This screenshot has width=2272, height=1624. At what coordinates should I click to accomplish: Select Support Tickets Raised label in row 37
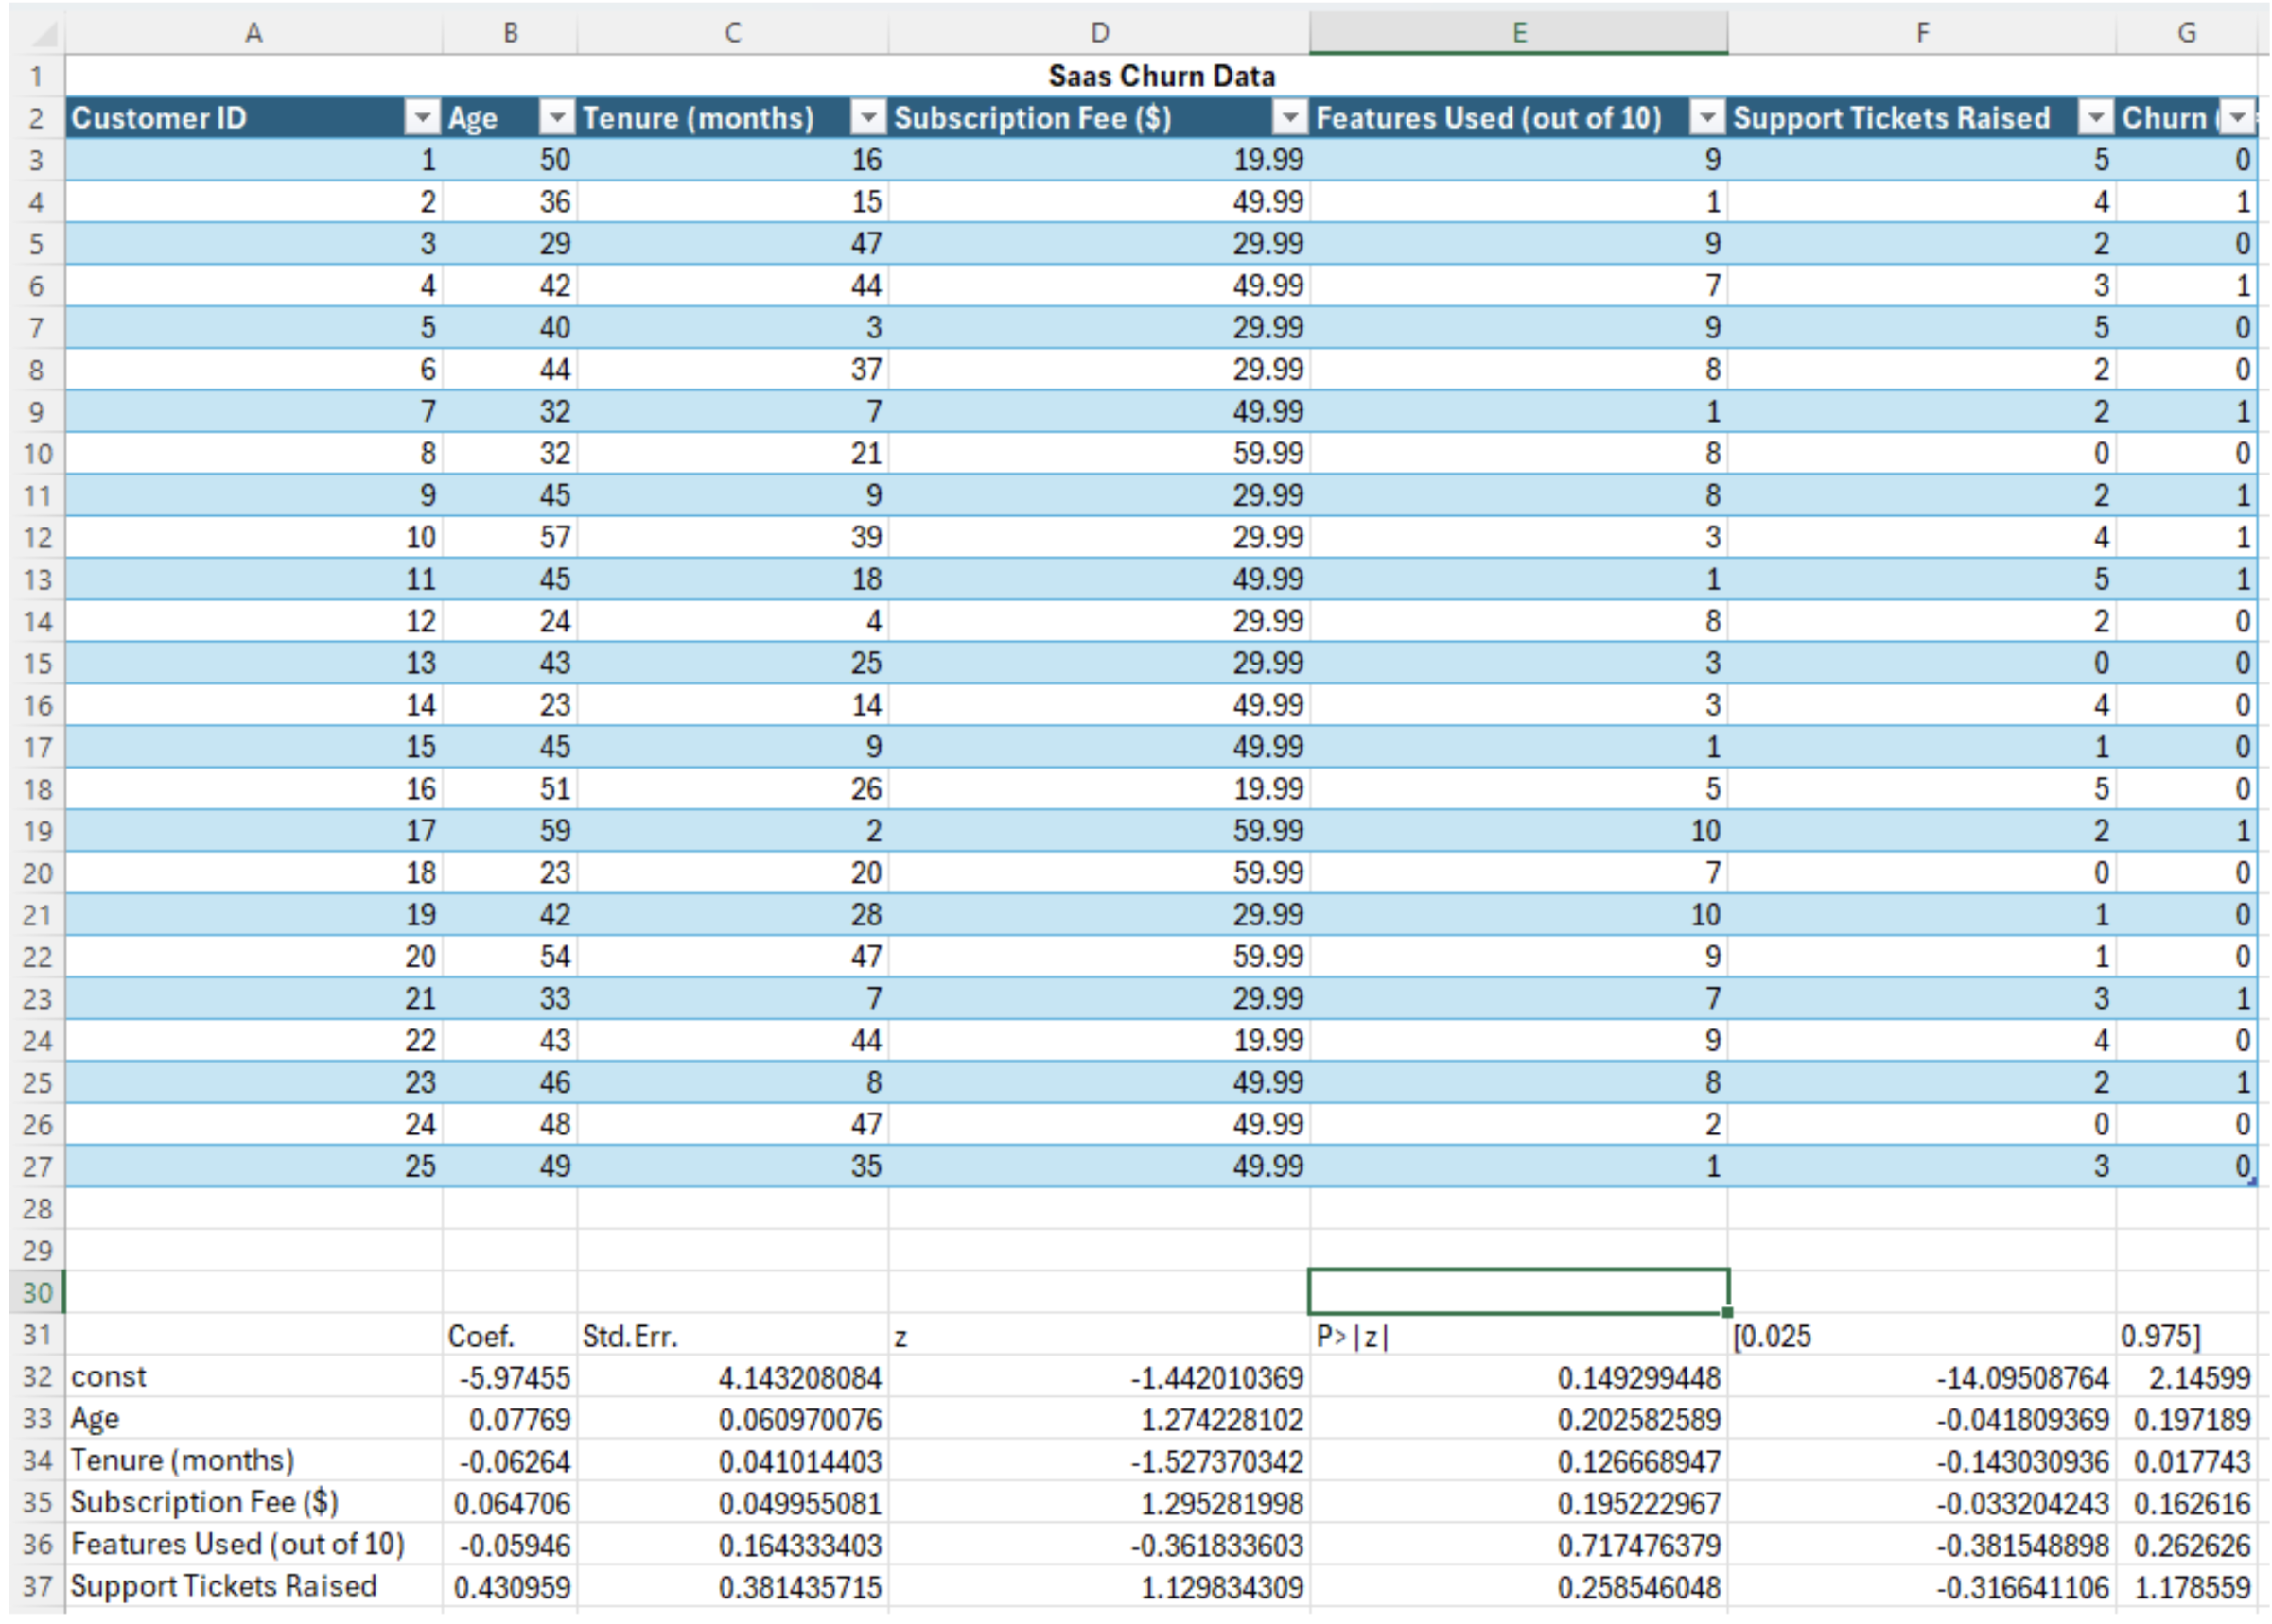(254, 1587)
